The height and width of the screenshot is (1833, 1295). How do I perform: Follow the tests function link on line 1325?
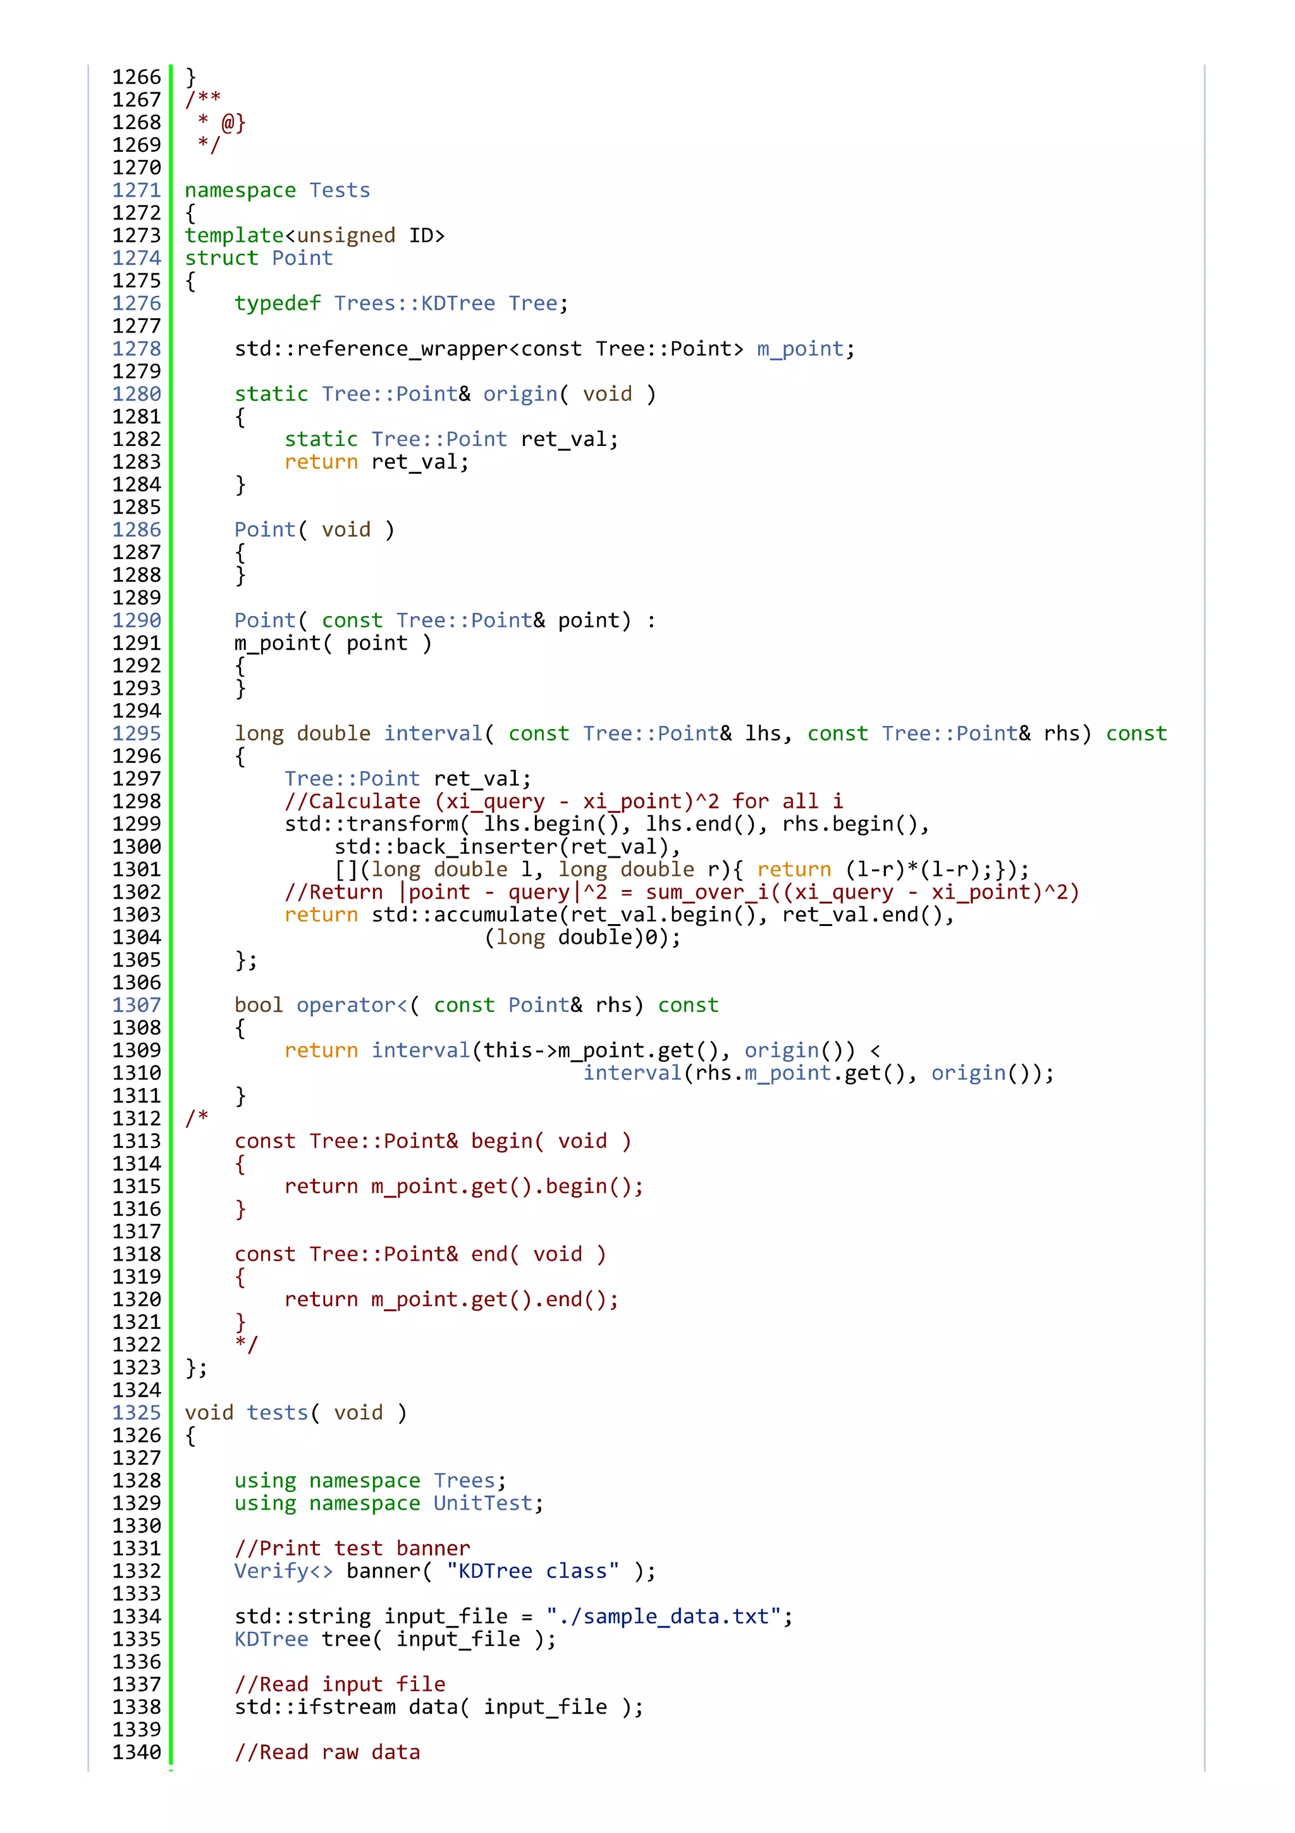[278, 1412]
